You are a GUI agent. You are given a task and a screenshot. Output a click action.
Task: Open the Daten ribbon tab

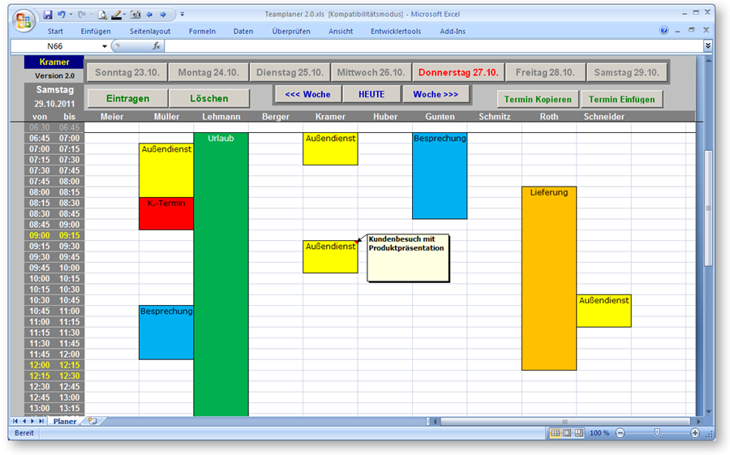(x=243, y=31)
